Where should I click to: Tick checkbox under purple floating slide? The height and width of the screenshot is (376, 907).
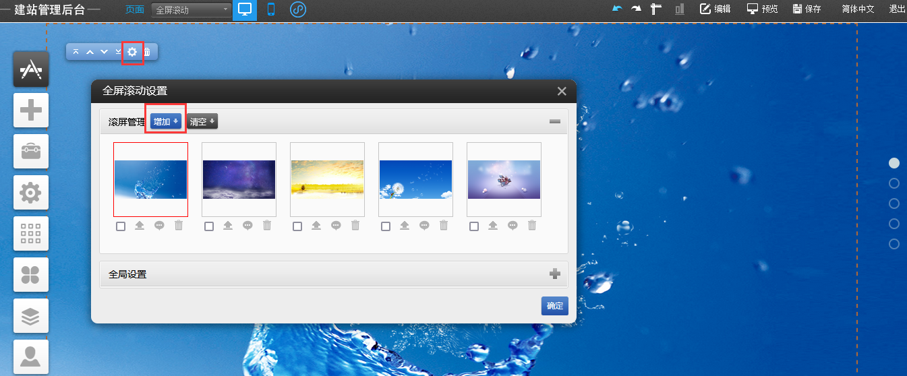[x=474, y=226]
